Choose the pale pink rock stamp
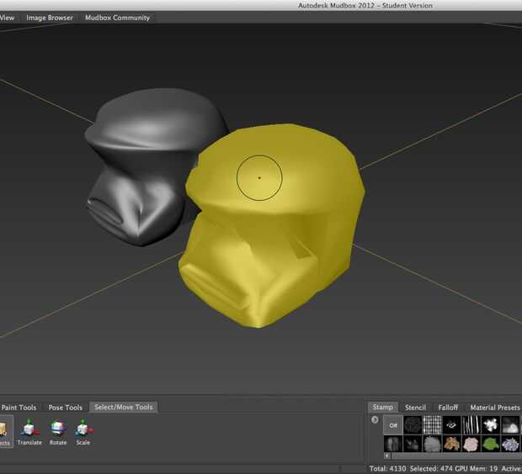The height and width of the screenshot is (474, 522). pos(471,444)
